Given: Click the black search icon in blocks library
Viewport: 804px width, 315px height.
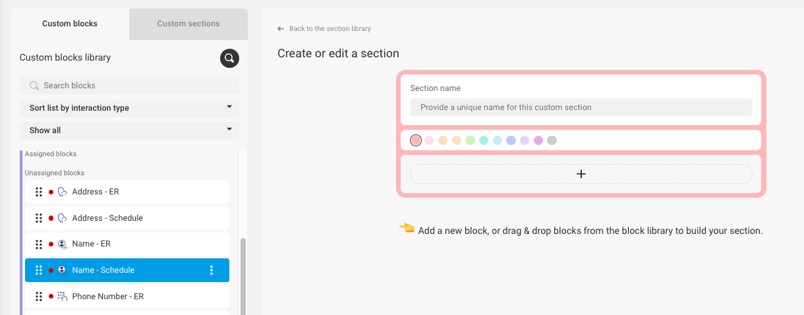Looking at the screenshot, I should coord(229,58).
